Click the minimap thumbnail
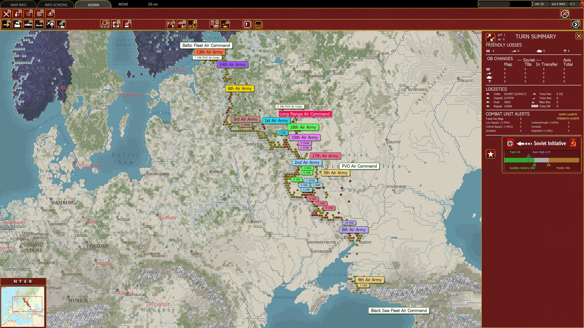This screenshot has height=328, width=584. [x=23, y=307]
